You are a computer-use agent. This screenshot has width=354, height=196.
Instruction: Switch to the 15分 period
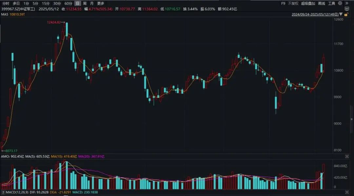point(46,3)
